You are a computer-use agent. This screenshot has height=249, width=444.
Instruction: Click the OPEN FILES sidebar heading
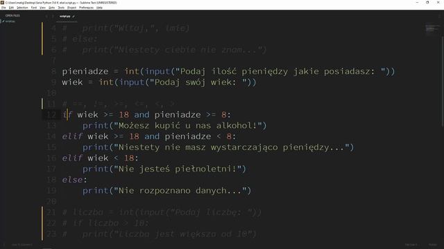tap(12, 15)
